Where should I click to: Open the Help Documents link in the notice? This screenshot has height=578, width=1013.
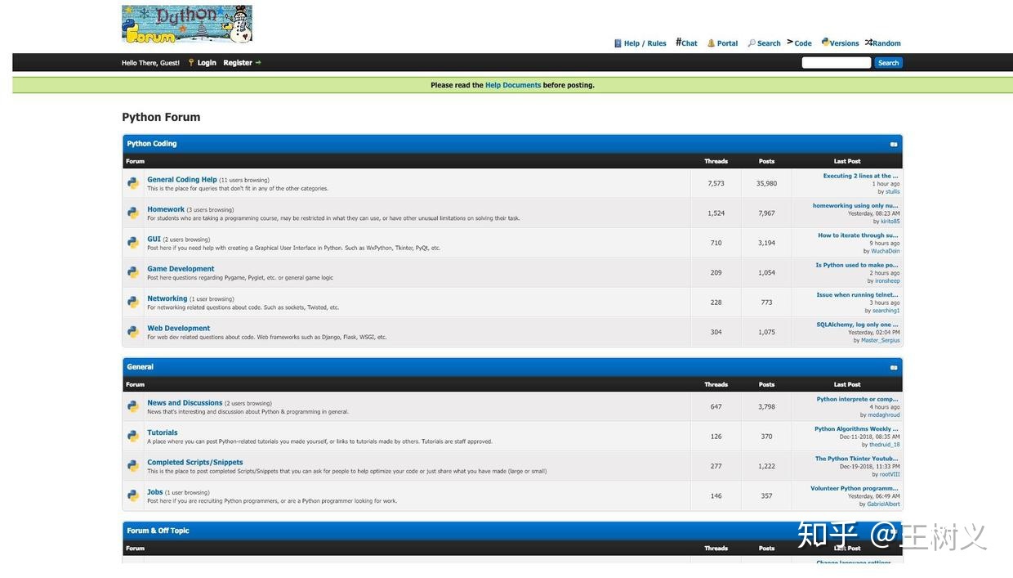coord(513,85)
